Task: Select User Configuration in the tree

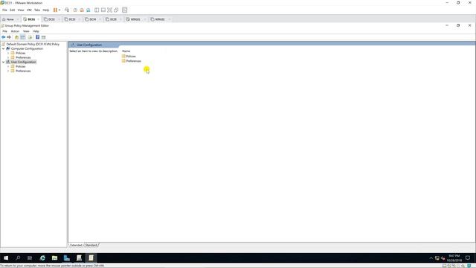Action: pos(23,62)
